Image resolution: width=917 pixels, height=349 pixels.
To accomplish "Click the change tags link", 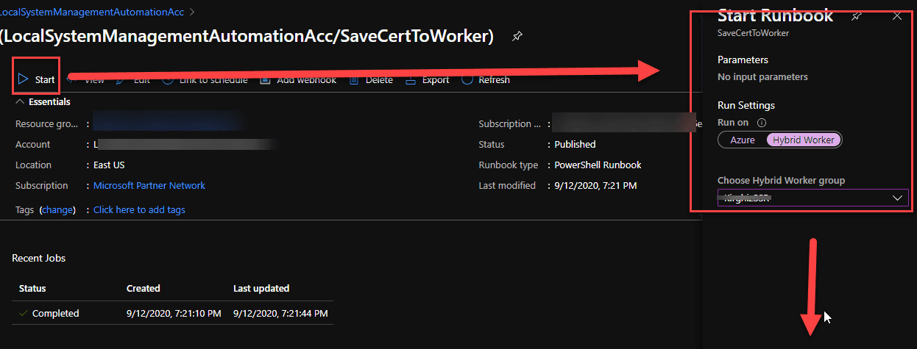I will pos(57,210).
